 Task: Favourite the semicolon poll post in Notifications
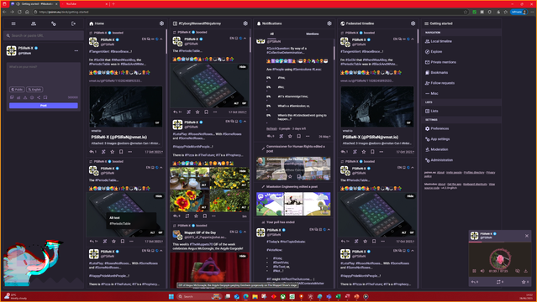click(290, 136)
